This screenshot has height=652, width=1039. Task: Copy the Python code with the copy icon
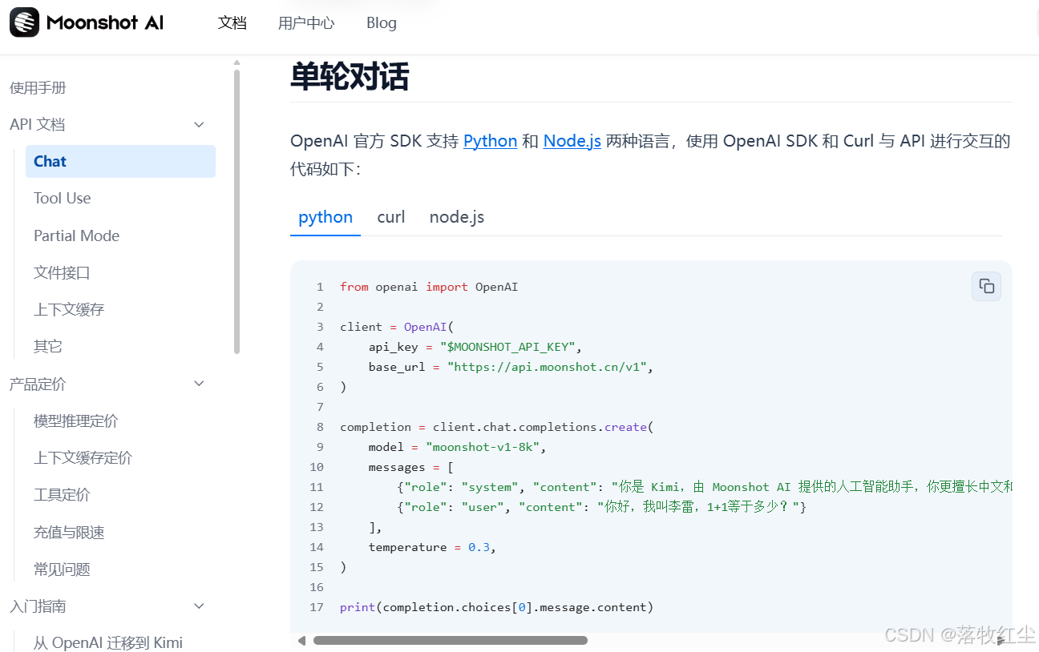point(986,287)
